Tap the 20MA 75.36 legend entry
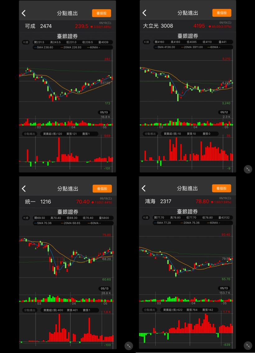The width and height of the screenshot is (255, 353). [x=190, y=223]
